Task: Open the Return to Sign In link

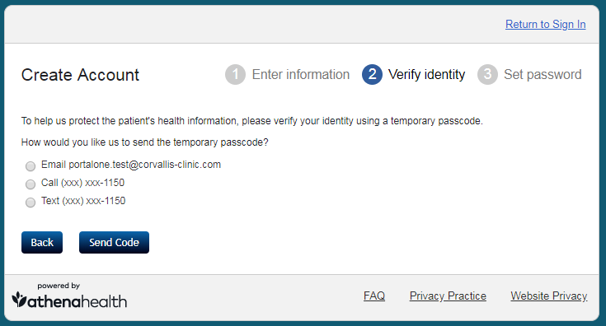Action: [545, 25]
